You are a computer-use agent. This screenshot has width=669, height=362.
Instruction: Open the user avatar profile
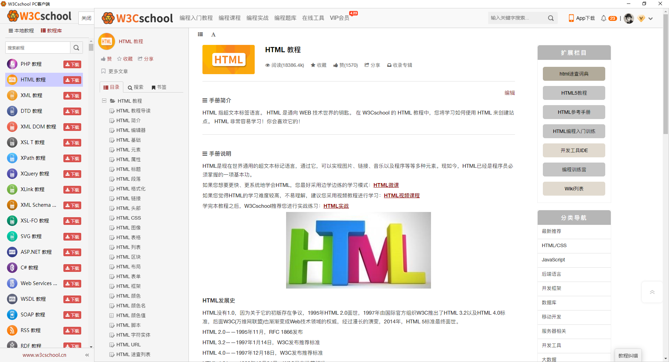(x=629, y=18)
